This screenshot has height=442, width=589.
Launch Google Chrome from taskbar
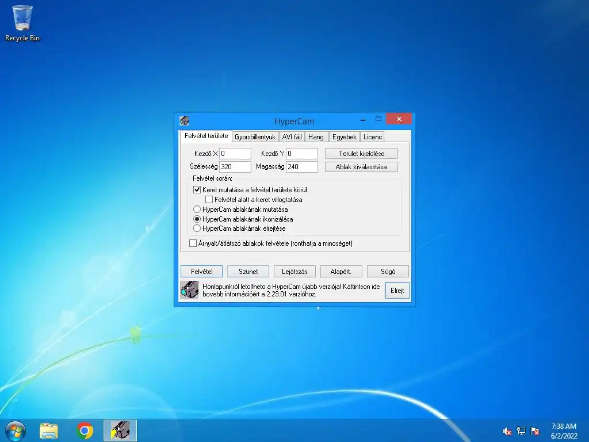(85, 430)
